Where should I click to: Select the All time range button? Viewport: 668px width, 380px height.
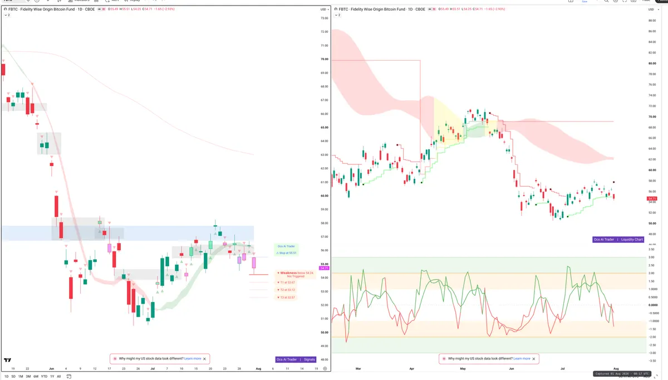pyautogui.click(x=59, y=377)
